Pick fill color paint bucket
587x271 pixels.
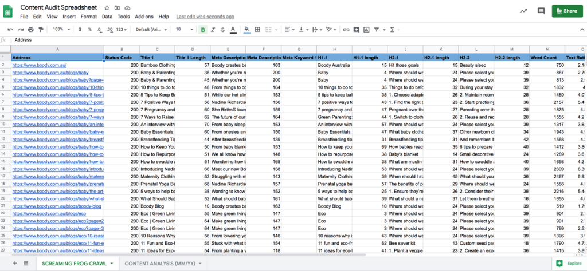pyautogui.click(x=247, y=30)
